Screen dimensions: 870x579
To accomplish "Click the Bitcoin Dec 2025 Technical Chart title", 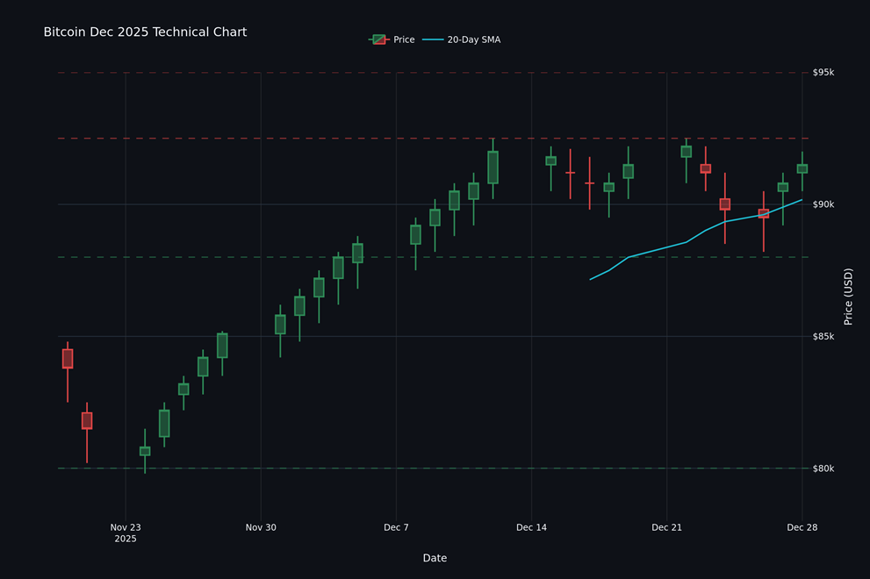I will click(145, 32).
